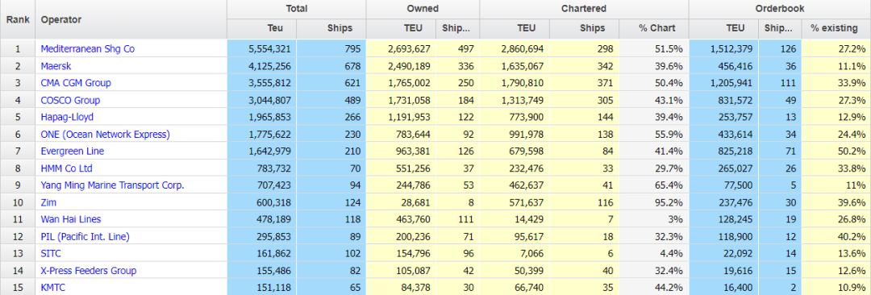The height and width of the screenshot is (295, 871).
Task: Select the 50.2% existing cell for Evergreen
Action: coord(836,151)
